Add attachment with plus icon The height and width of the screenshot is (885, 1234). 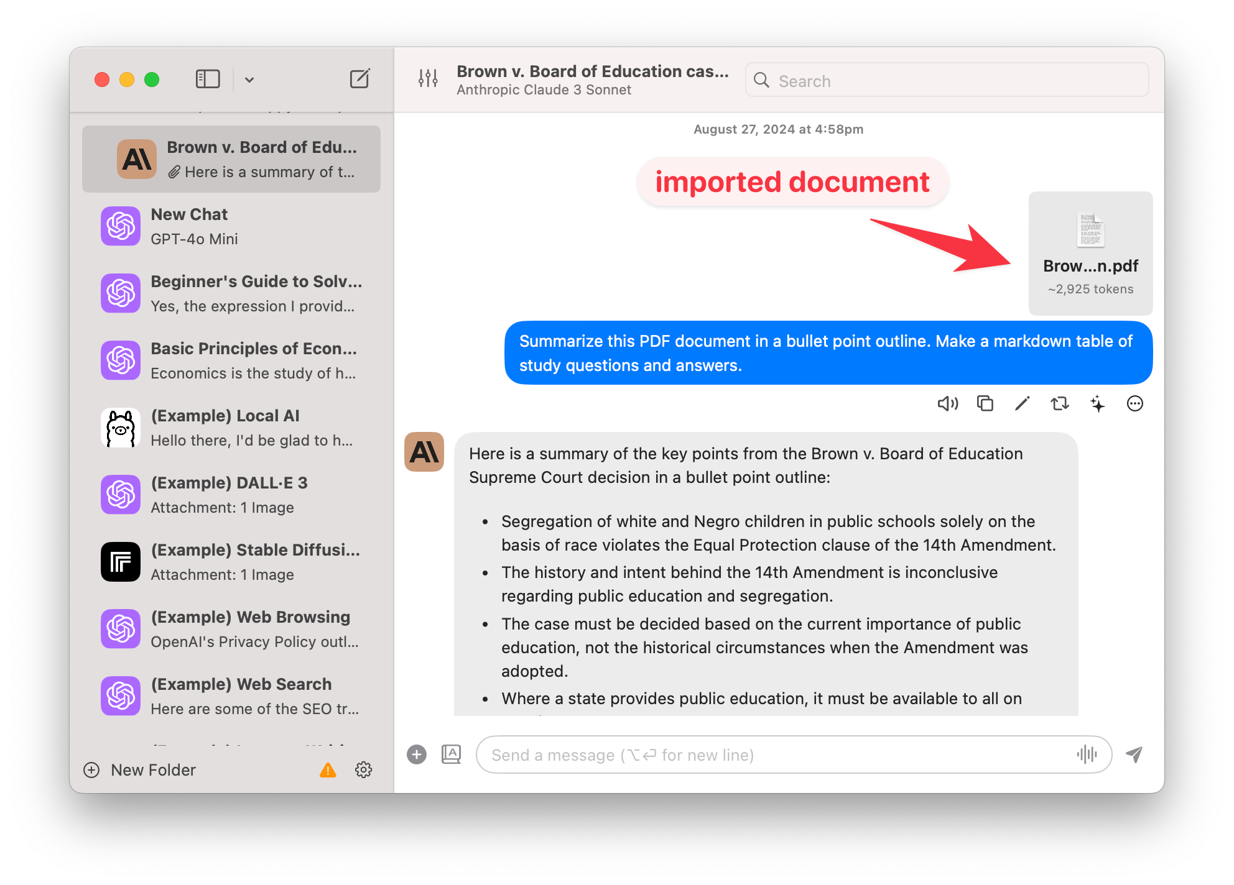point(417,754)
